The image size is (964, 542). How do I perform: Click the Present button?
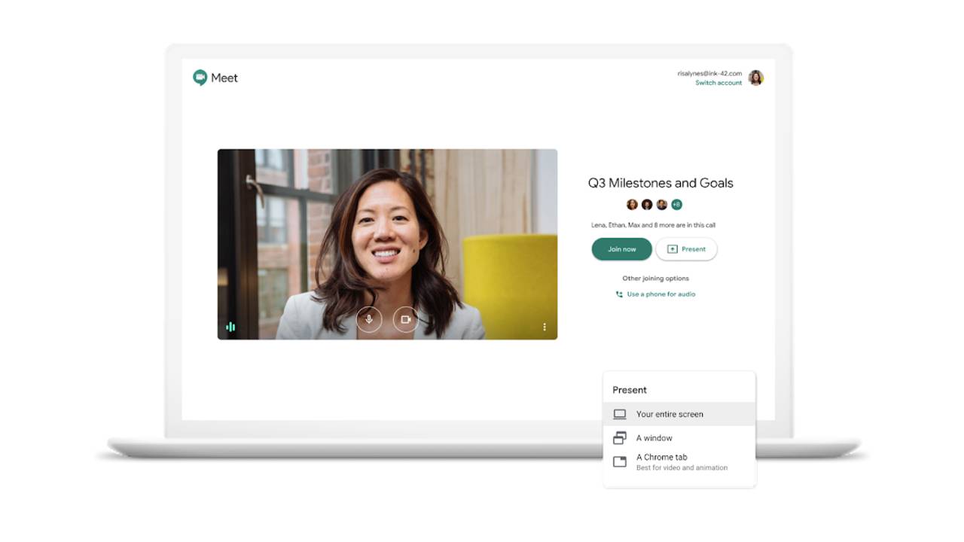click(x=686, y=249)
